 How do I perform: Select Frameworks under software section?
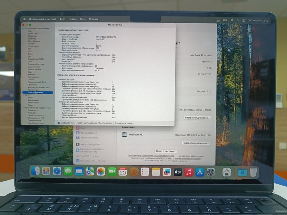point(33,110)
